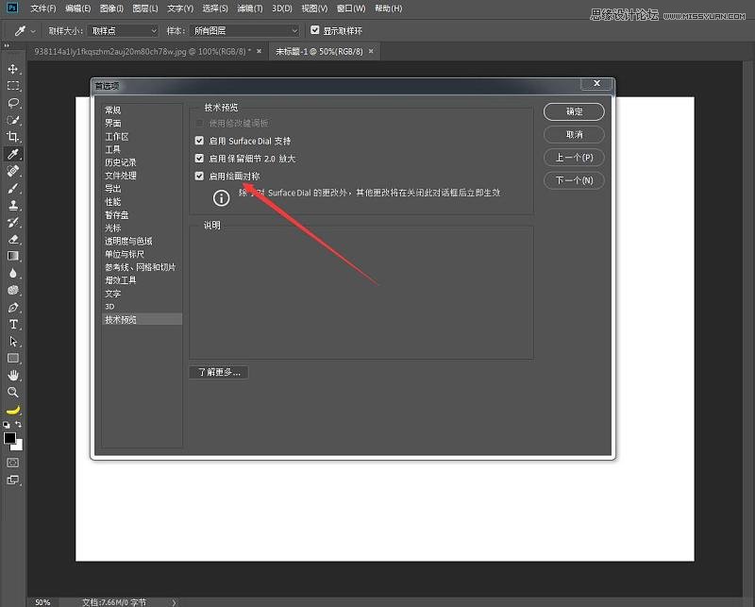Screen dimensions: 755x607
Task: Toggle the 显示取样环 checkbox
Action: 315,29
